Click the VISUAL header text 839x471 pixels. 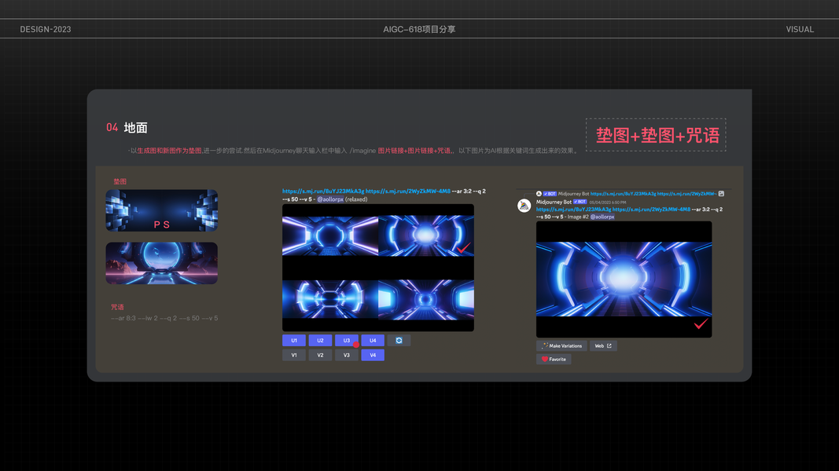pyautogui.click(x=800, y=29)
